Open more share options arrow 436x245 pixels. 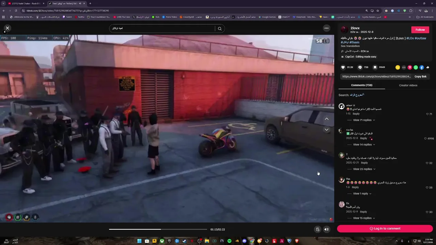coord(428,67)
